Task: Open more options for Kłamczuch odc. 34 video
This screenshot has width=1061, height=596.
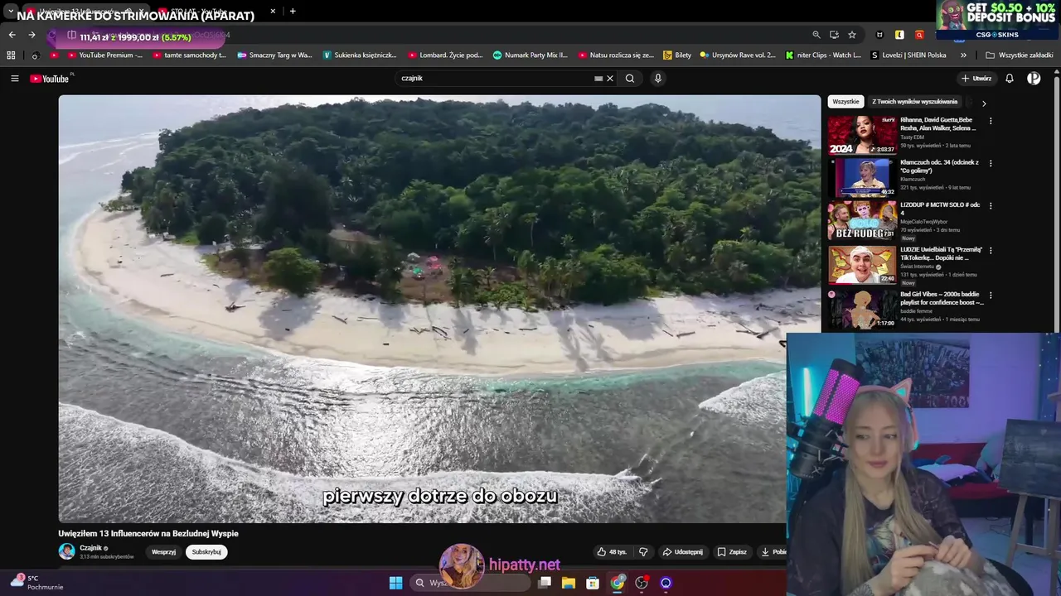Action: (x=991, y=163)
